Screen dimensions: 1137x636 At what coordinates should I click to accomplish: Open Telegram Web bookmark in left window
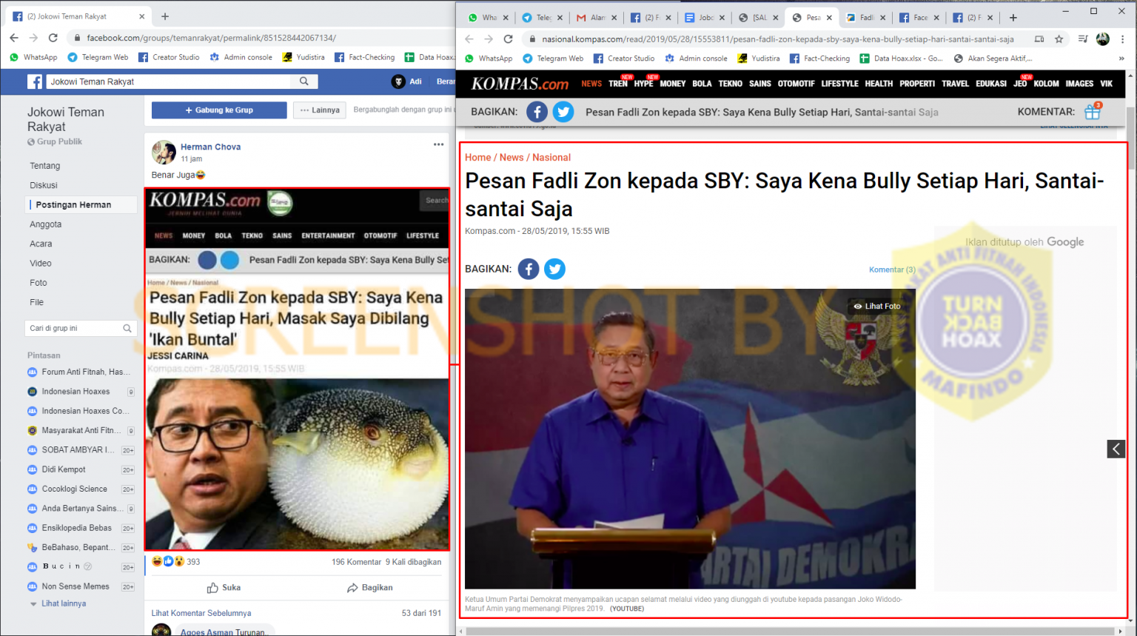point(98,57)
